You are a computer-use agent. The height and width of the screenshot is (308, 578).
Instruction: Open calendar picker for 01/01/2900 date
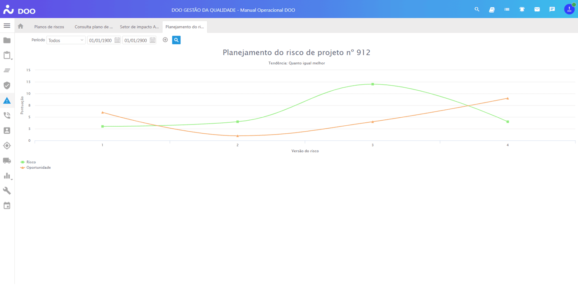(153, 41)
